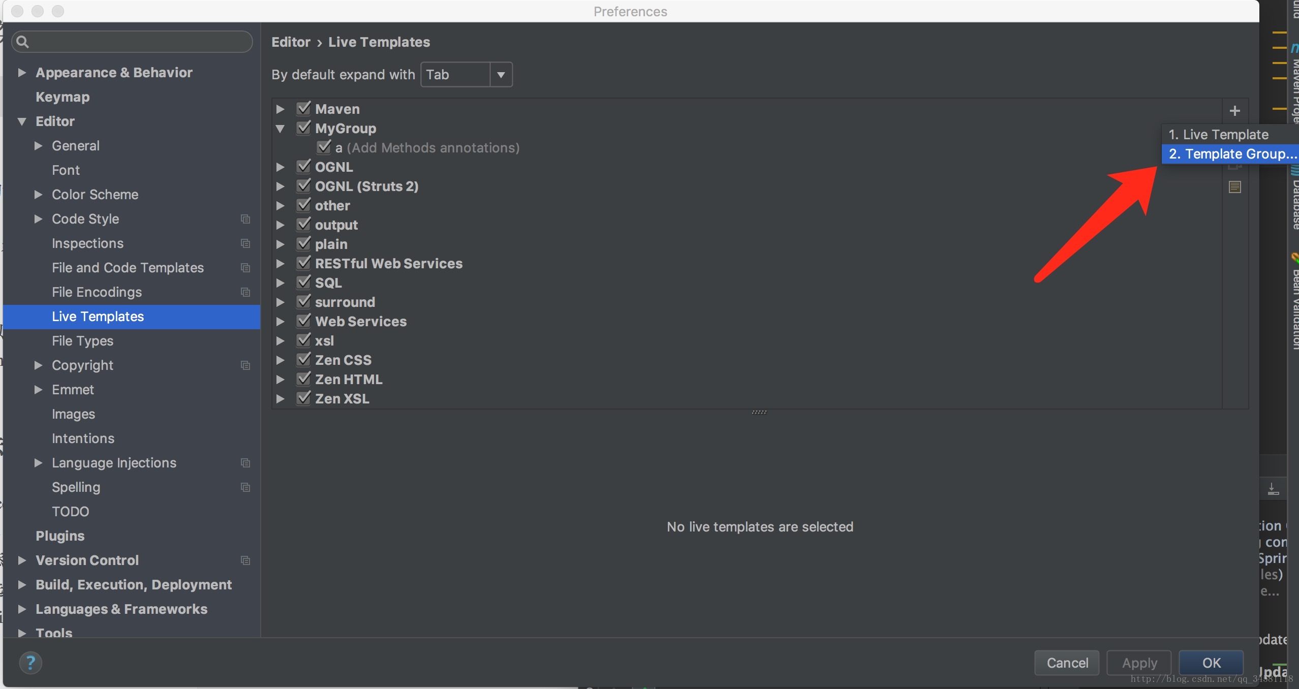Click the Cancel button
The width and height of the screenshot is (1299, 689).
(1068, 663)
